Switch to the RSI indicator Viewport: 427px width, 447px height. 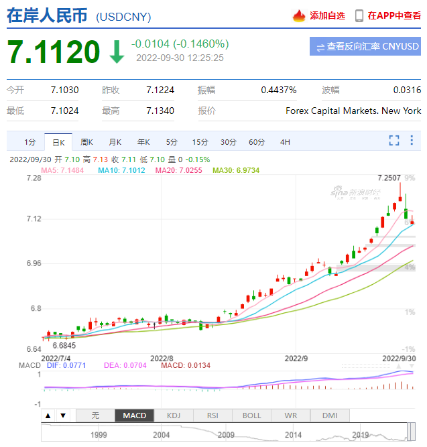point(212,416)
